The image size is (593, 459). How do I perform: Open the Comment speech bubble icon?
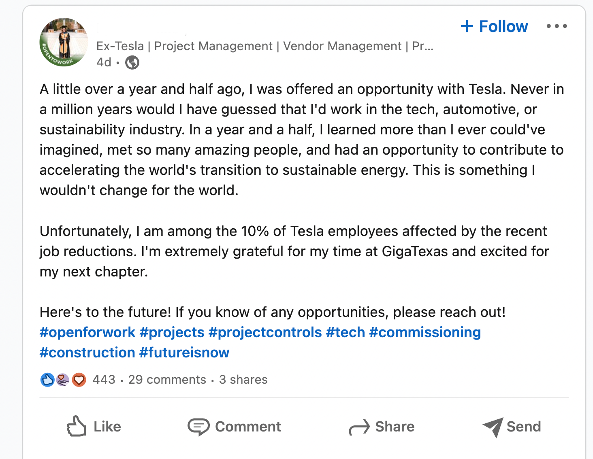tap(198, 427)
